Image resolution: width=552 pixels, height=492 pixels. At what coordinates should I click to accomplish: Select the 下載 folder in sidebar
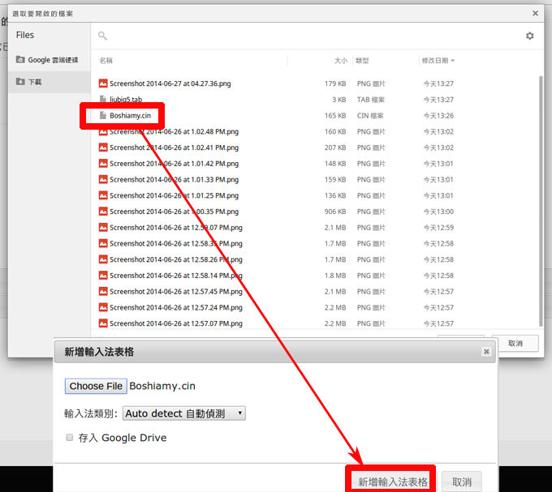(34, 82)
